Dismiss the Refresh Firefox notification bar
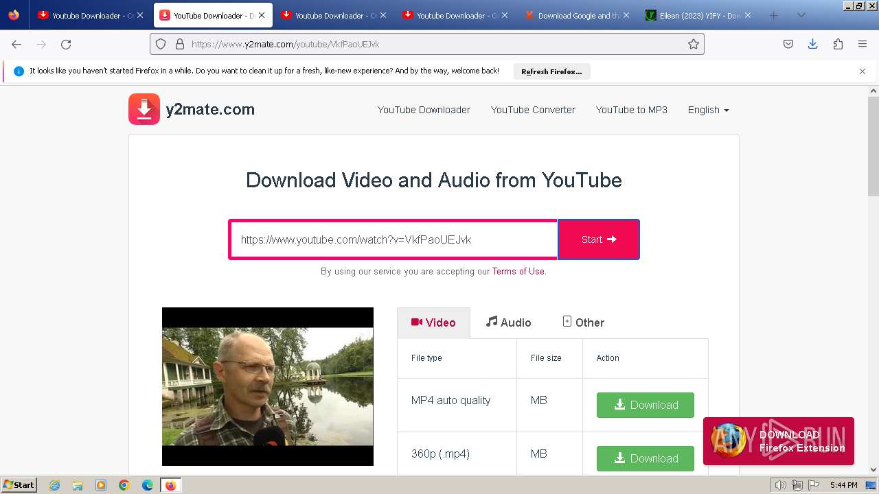The height and width of the screenshot is (494, 879). point(863,71)
